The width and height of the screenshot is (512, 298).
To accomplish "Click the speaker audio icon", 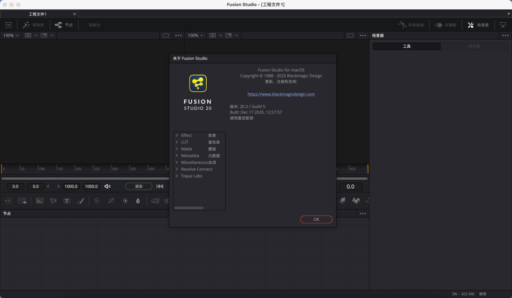I will coord(108,186).
